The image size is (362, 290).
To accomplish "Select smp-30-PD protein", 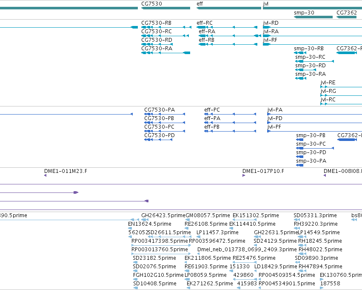I will [x=299, y=157].
